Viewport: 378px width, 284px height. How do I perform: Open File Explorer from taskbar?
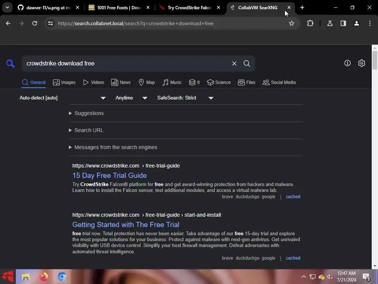coord(25,277)
